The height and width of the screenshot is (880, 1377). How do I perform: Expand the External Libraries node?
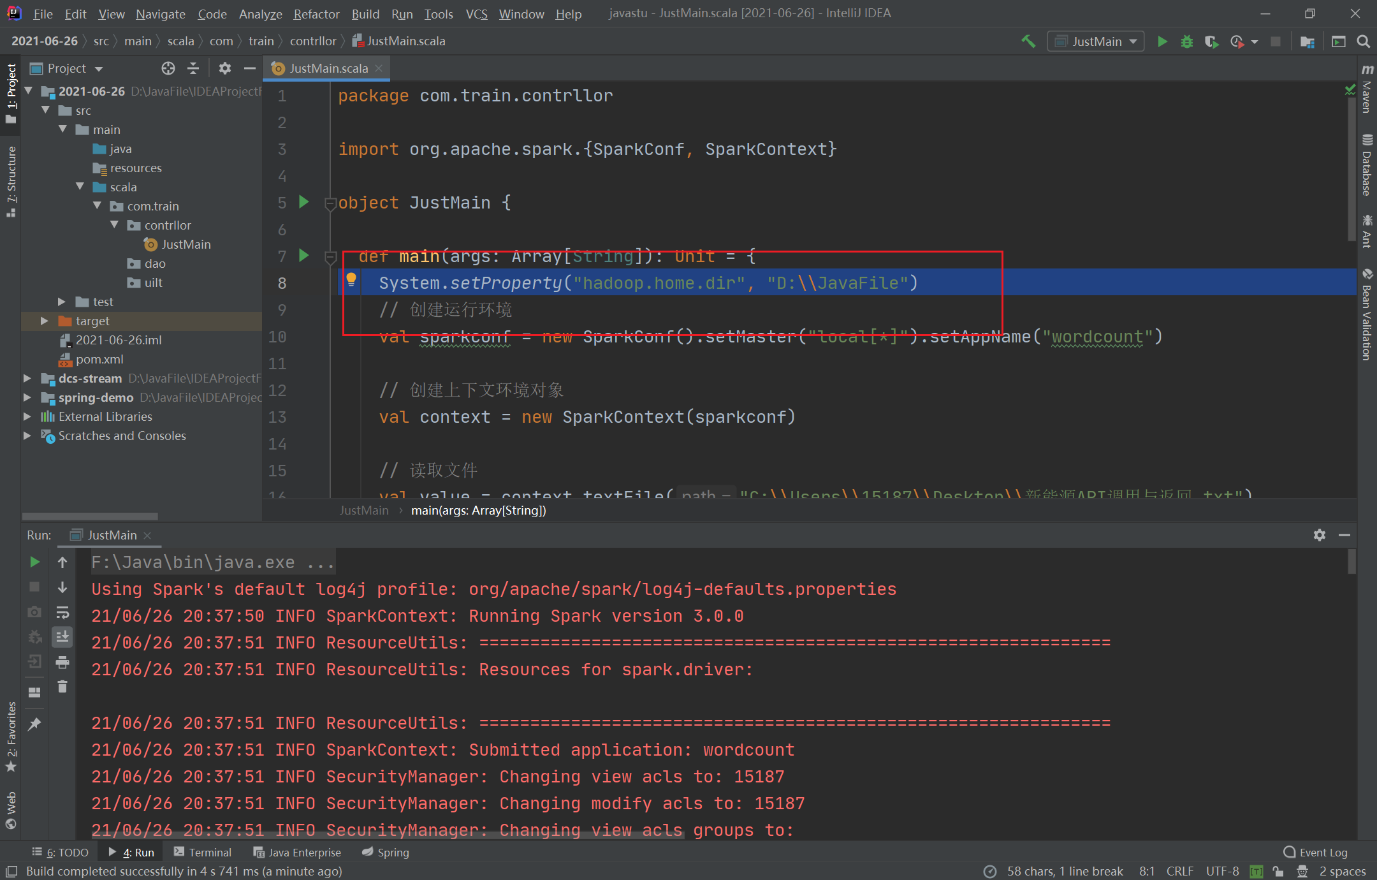pyautogui.click(x=27, y=416)
